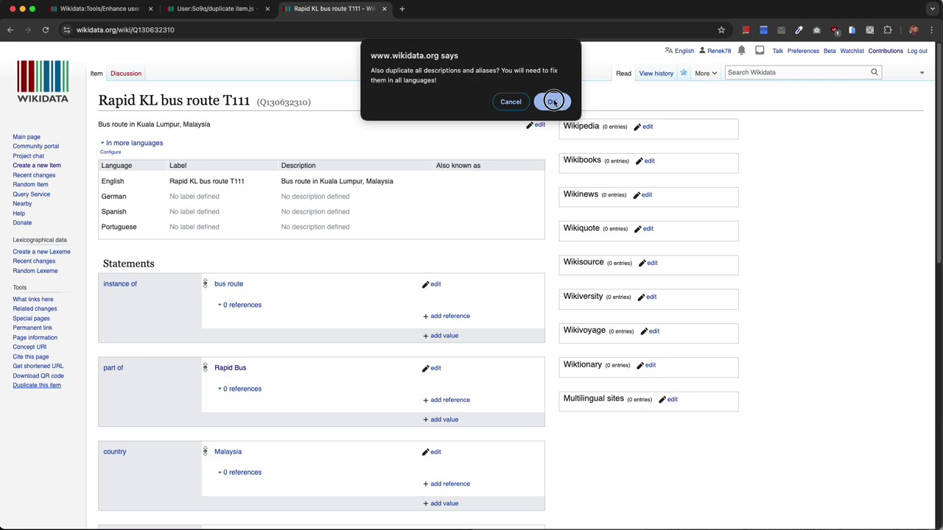The image size is (943, 530).
Task: Open rank selector for bus route
Action: [x=205, y=283]
